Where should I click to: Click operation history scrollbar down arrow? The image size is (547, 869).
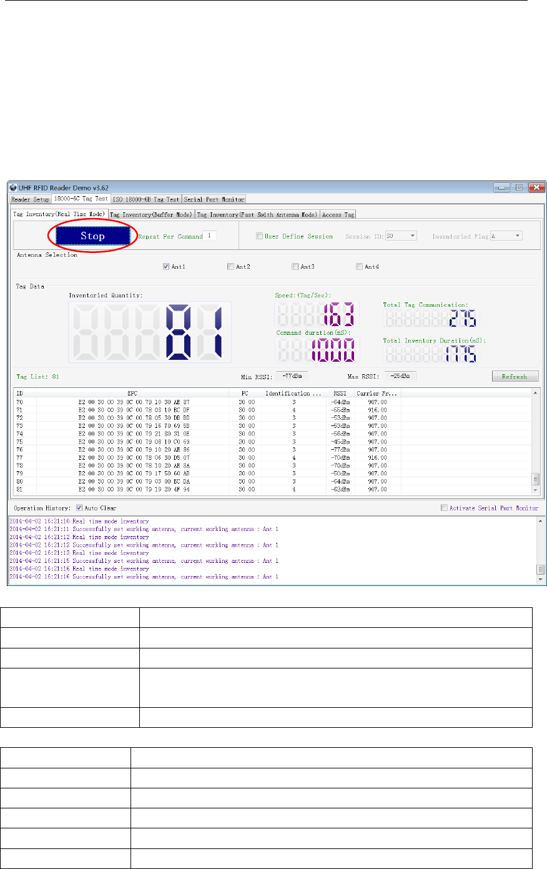point(541,580)
